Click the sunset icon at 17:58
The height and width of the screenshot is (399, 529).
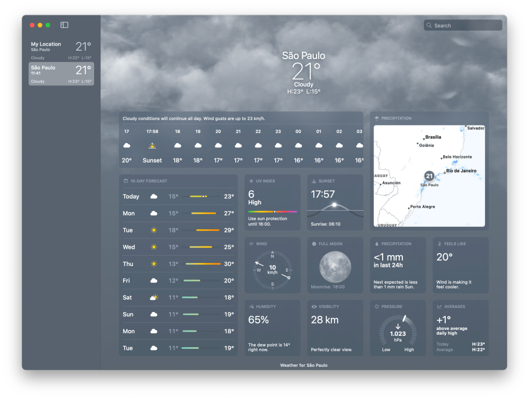click(x=152, y=146)
